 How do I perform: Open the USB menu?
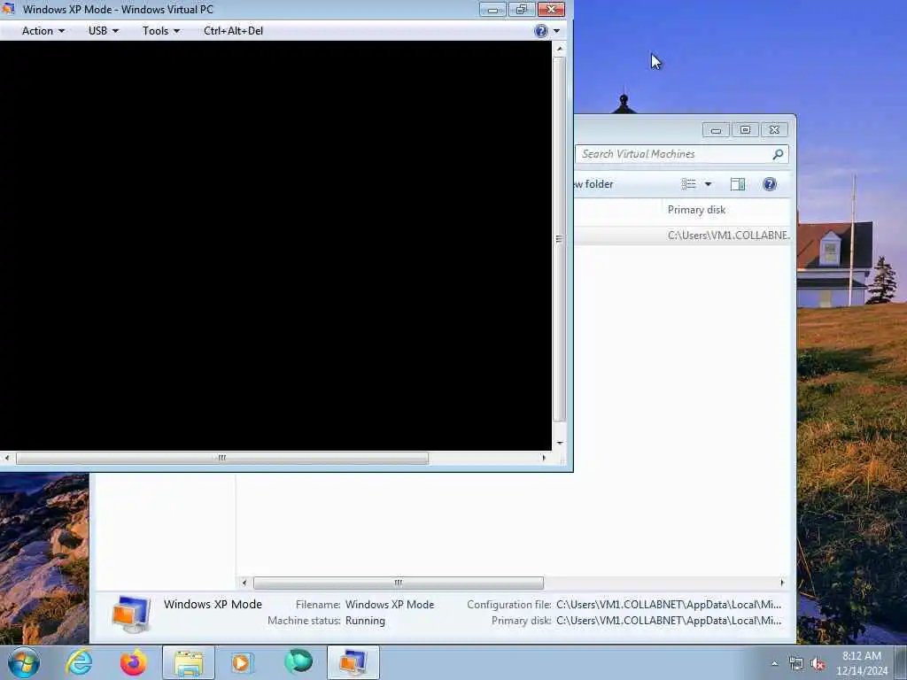(103, 31)
